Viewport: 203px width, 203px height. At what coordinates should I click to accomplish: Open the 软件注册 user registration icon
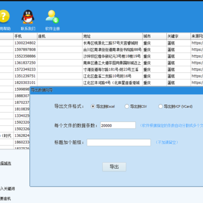click(x=52, y=17)
